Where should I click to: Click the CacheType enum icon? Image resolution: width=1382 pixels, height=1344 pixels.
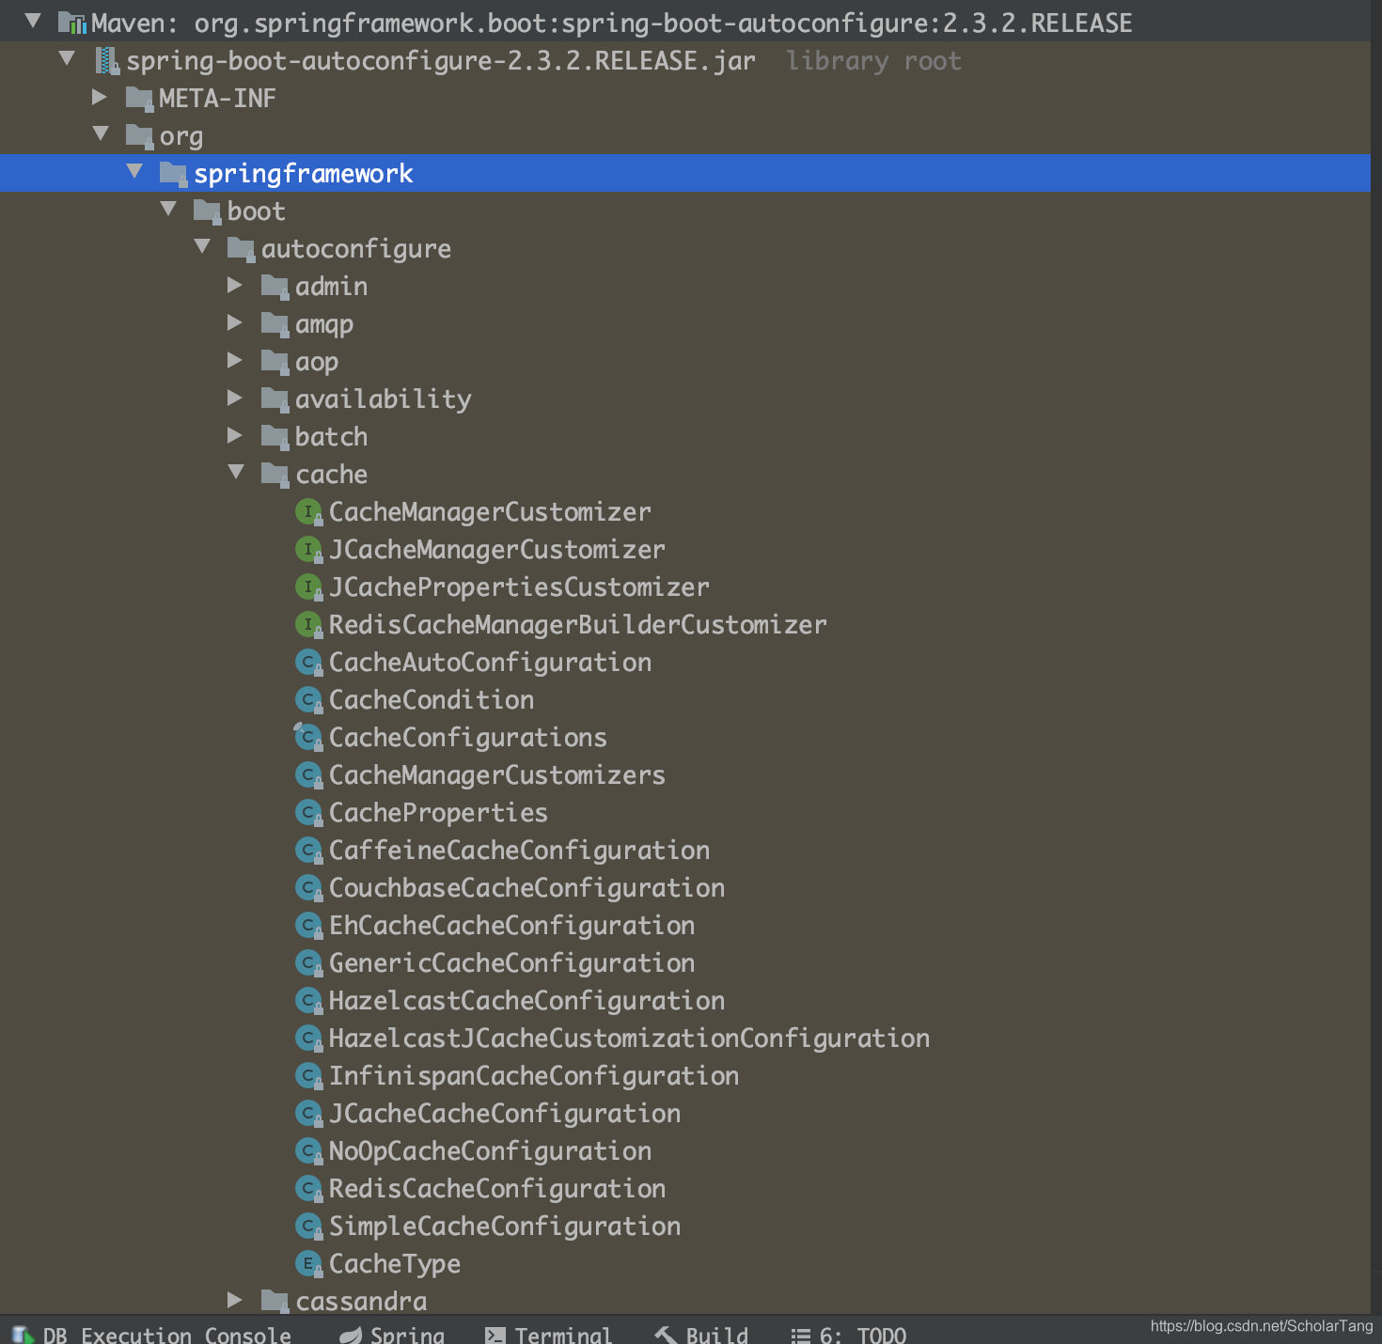click(x=308, y=1264)
